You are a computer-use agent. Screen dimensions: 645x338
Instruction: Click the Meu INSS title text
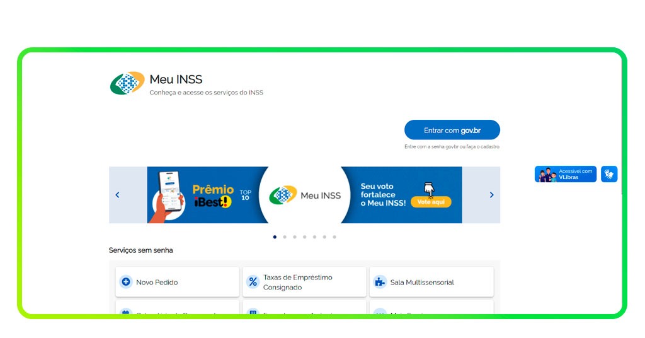point(176,79)
